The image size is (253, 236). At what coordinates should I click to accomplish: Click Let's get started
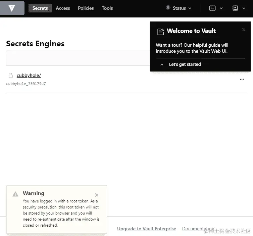coord(185,64)
